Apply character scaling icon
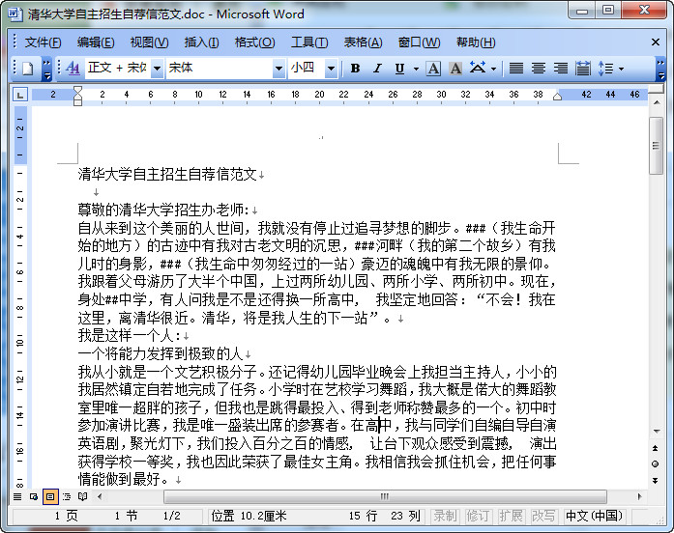Image resolution: width=674 pixels, height=533 pixels. click(x=478, y=69)
